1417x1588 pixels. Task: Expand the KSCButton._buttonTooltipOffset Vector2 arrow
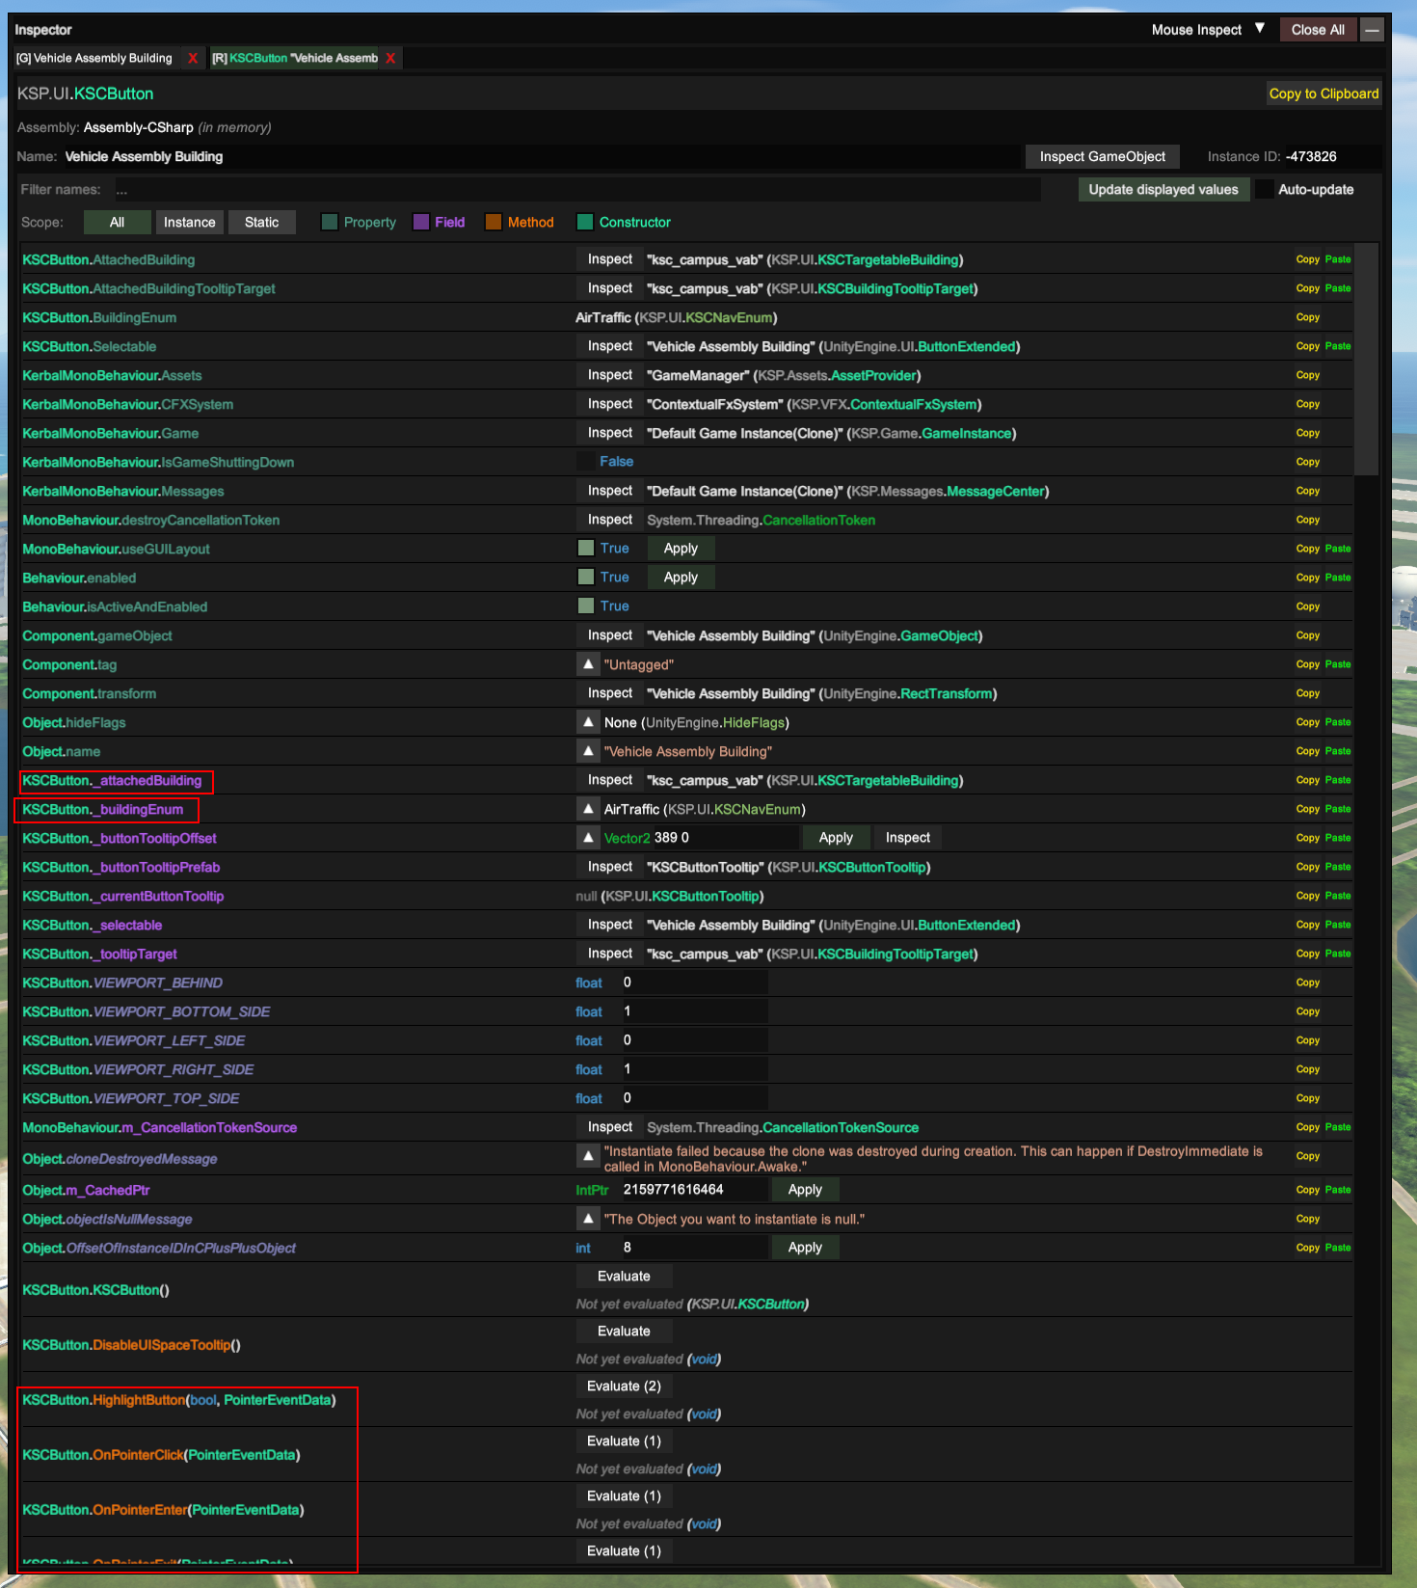click(x=588, y=838)
